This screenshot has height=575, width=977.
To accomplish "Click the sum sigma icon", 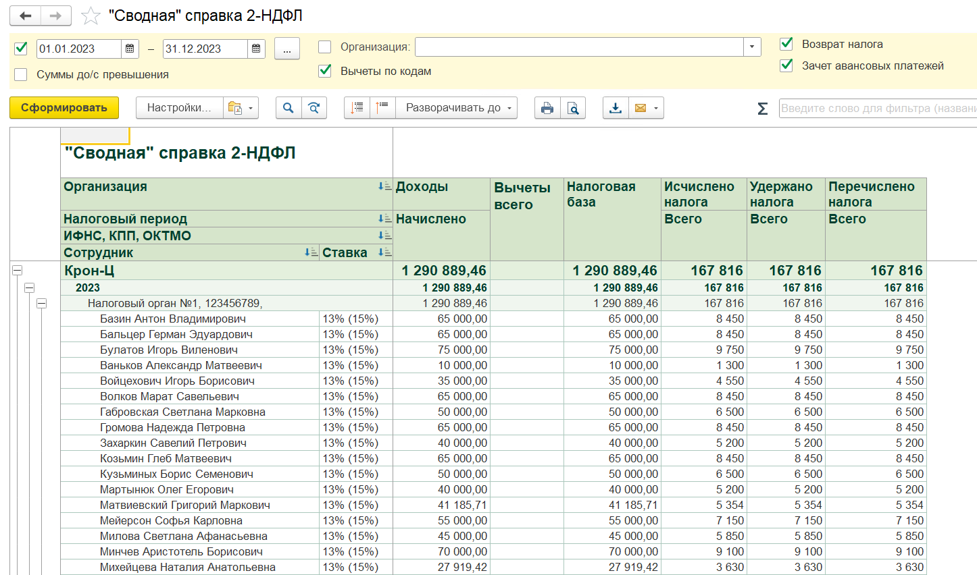I will point(762,108).
